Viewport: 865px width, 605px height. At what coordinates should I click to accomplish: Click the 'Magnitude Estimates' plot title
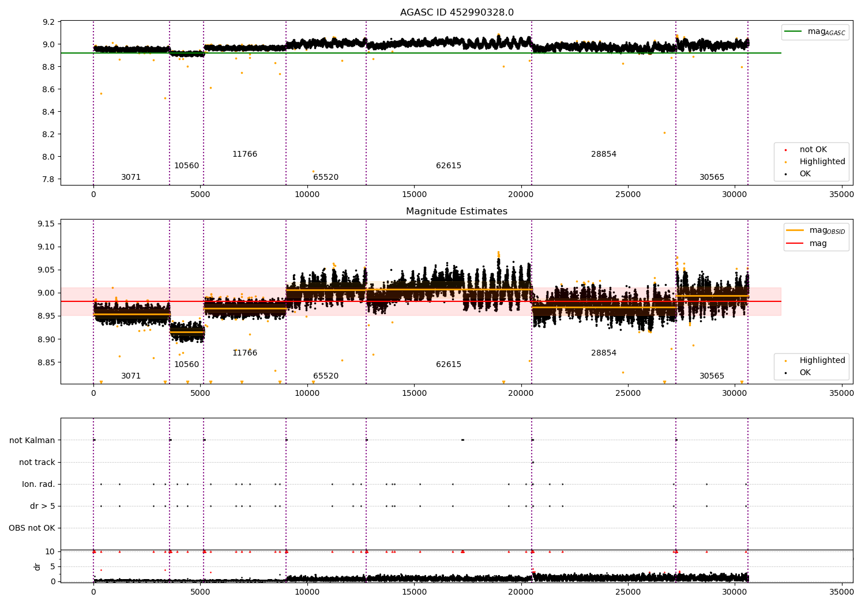pos(457,211)
